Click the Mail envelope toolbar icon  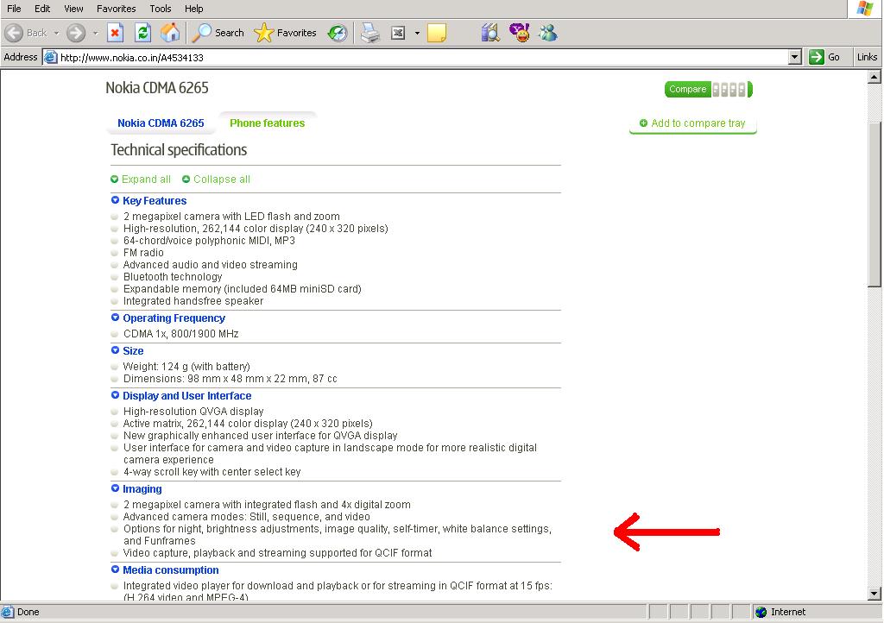pos(398,33)
